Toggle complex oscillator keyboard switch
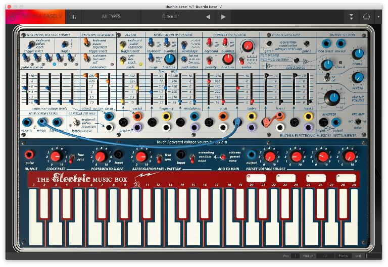 click(209, 42)
